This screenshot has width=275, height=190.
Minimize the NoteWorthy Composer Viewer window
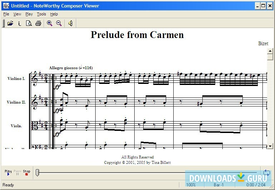(x=257, y=6)
